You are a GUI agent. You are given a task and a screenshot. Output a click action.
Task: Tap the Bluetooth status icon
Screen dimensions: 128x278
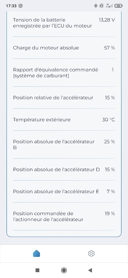96,6
